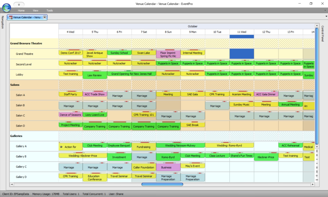
Task: Click the previous resource up-triangle icon
Action: (x=317, y=159)
